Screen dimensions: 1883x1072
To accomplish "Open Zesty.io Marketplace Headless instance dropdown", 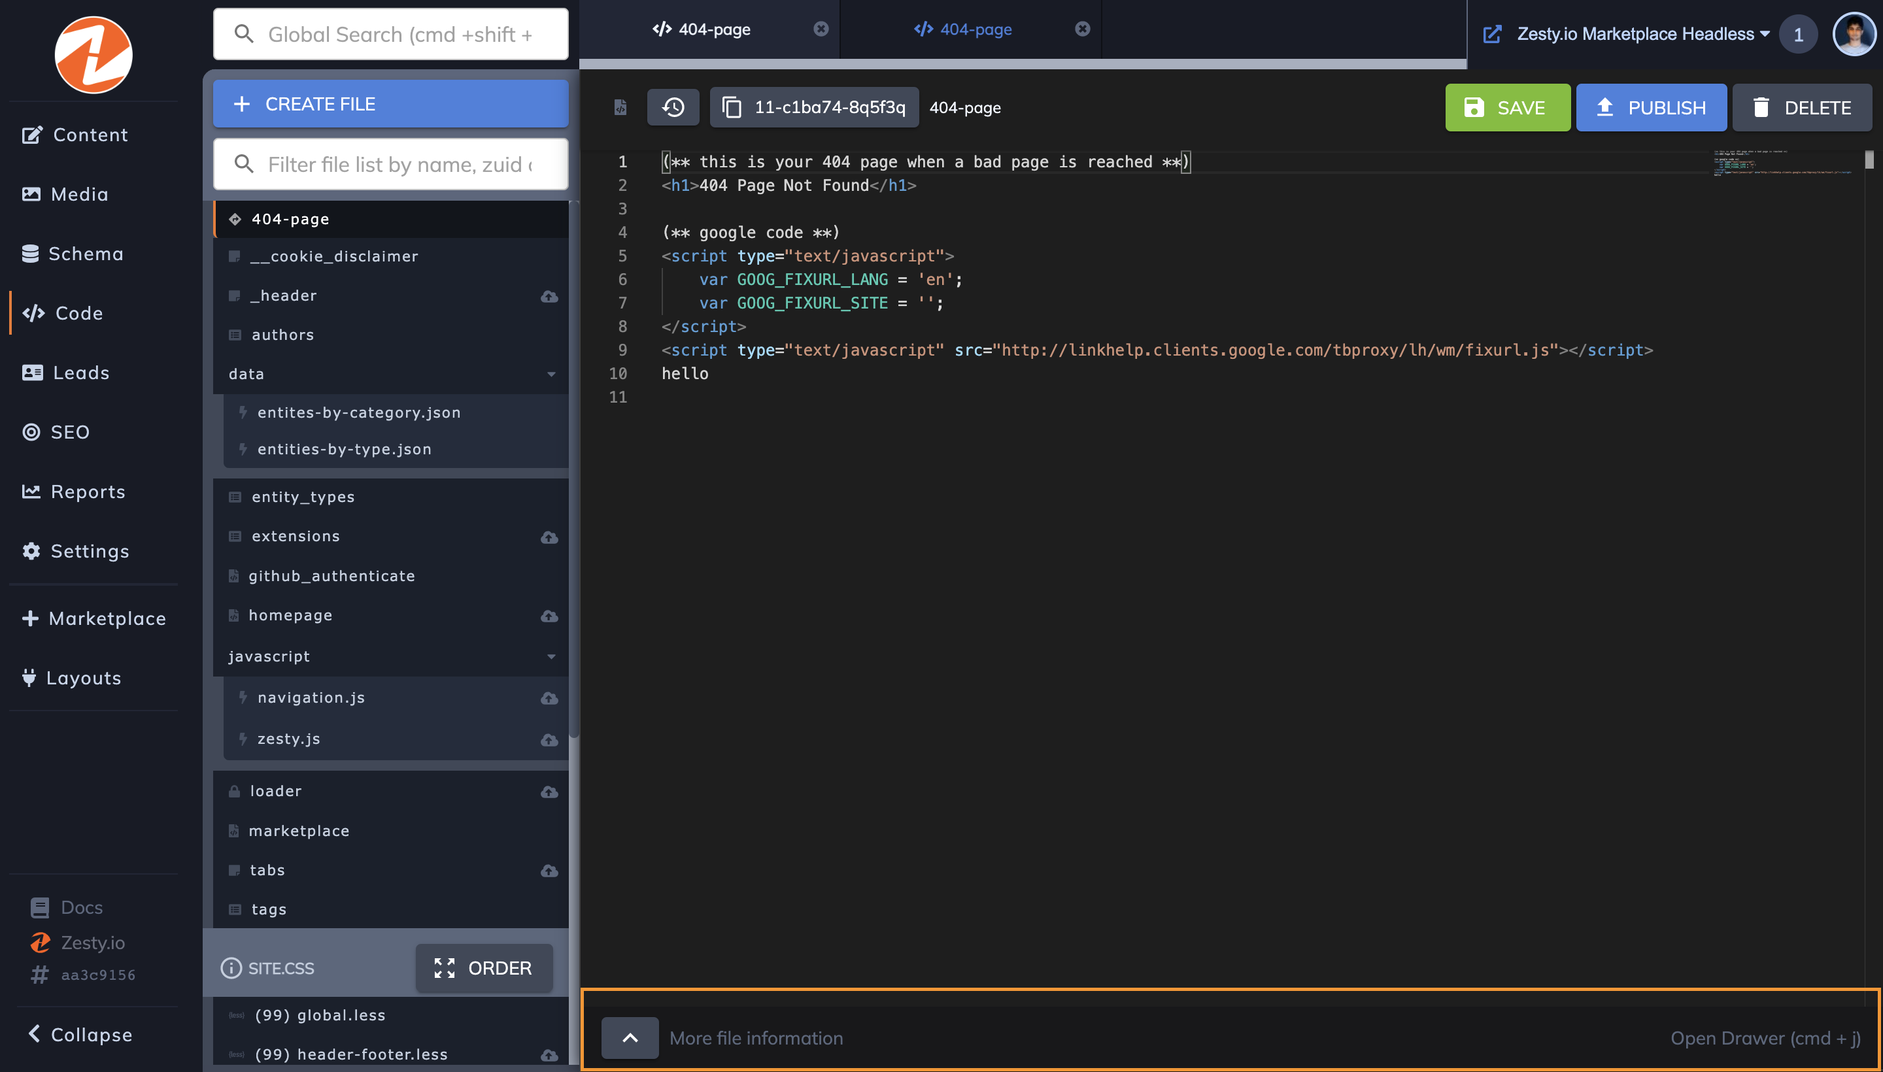I will (x=1643, y=34).
